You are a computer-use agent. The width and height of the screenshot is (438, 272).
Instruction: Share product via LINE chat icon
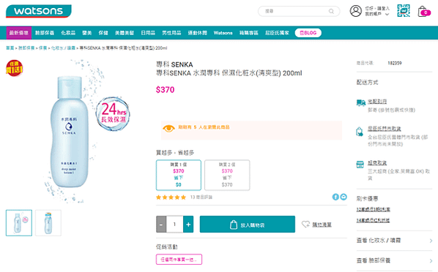pos(344,197)
